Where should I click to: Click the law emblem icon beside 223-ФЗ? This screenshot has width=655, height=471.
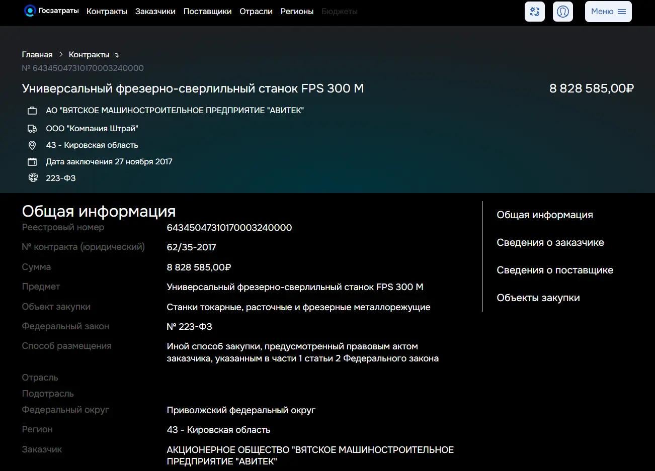[33, 178]
